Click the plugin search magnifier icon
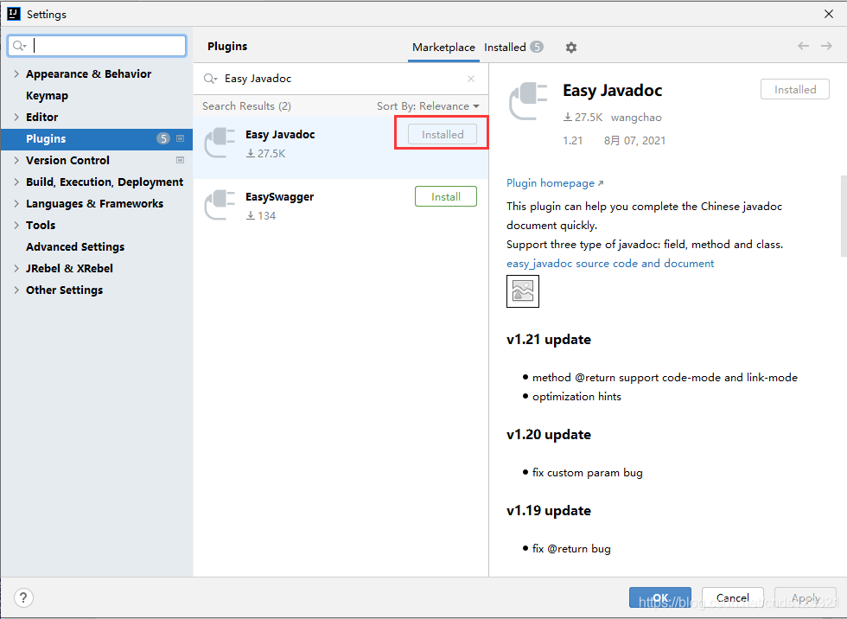 tap(210, 79)
